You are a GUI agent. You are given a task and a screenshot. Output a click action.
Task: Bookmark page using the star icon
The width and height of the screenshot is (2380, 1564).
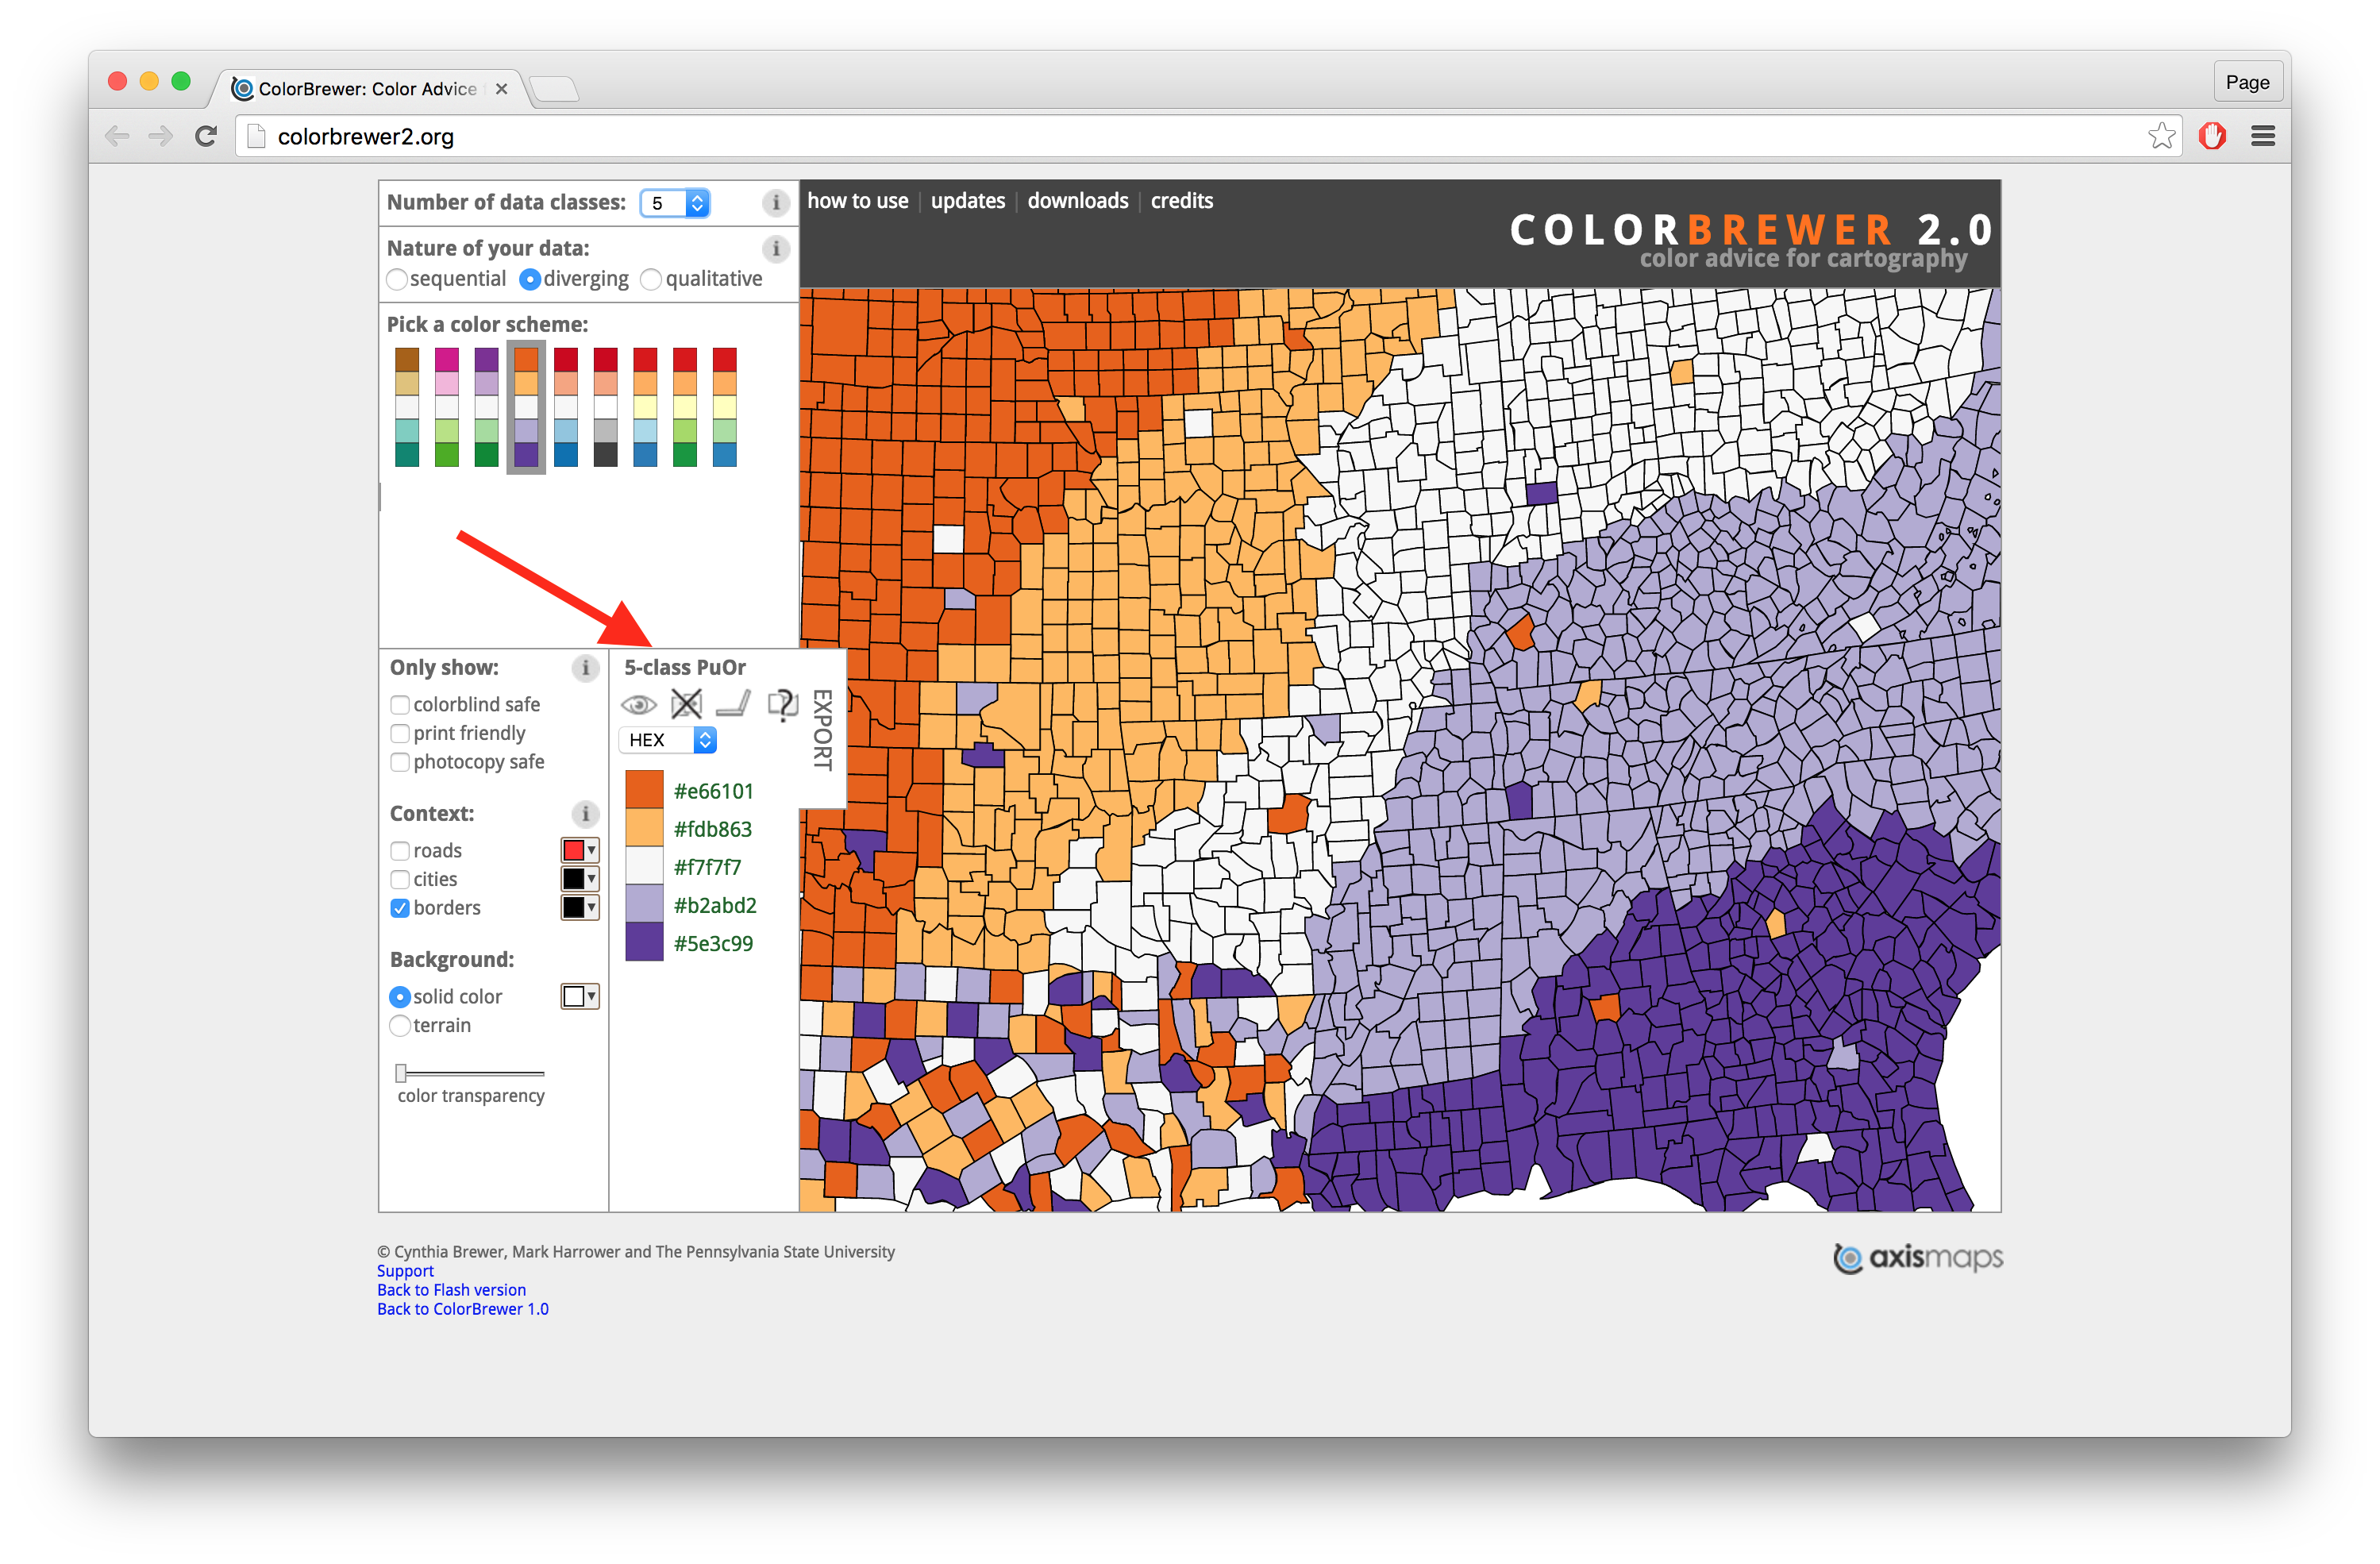(2161, 136)
